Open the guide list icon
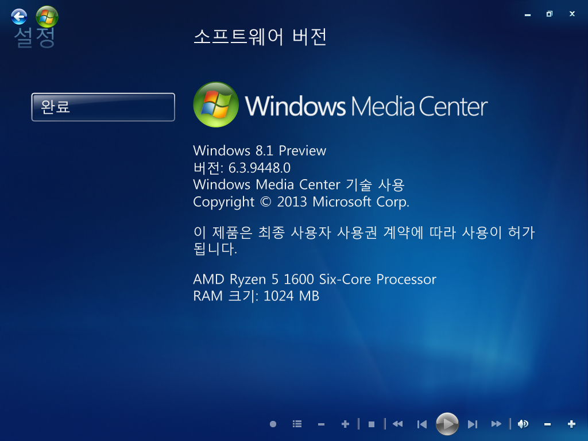 [x=297, y=424]
